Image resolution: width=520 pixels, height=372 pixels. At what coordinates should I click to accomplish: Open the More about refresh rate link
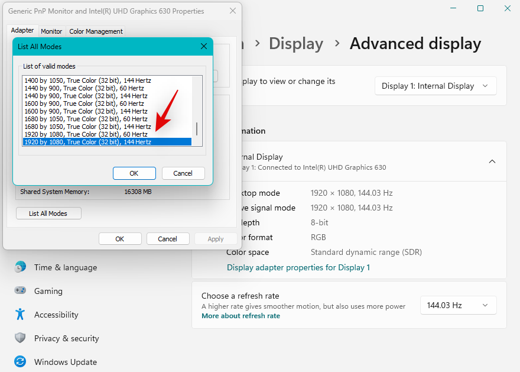coord(240,316)
